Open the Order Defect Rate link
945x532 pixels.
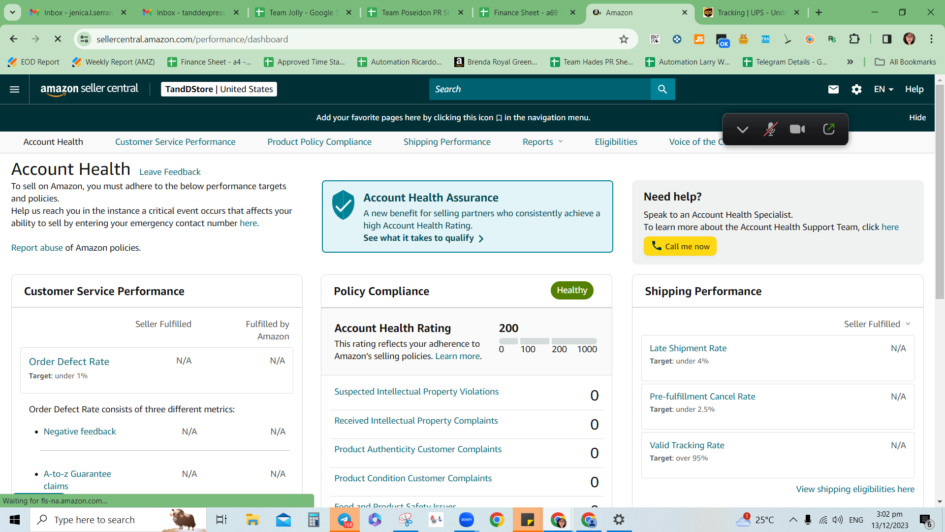click(69, 362)
